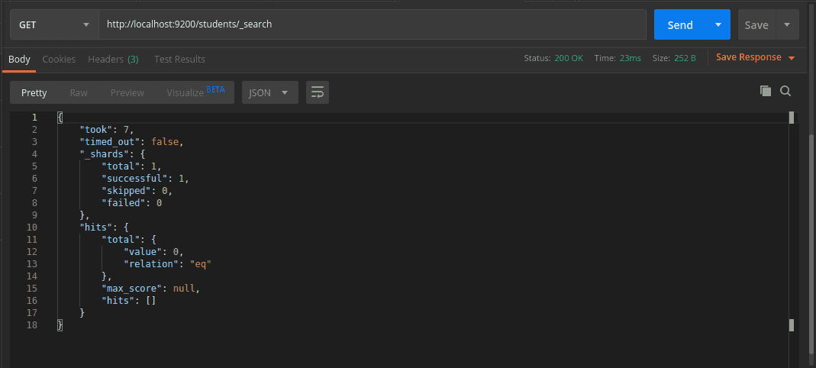816x368 pixels.
Task: Open the Headers (3) tab
Action: pos(113,59)
